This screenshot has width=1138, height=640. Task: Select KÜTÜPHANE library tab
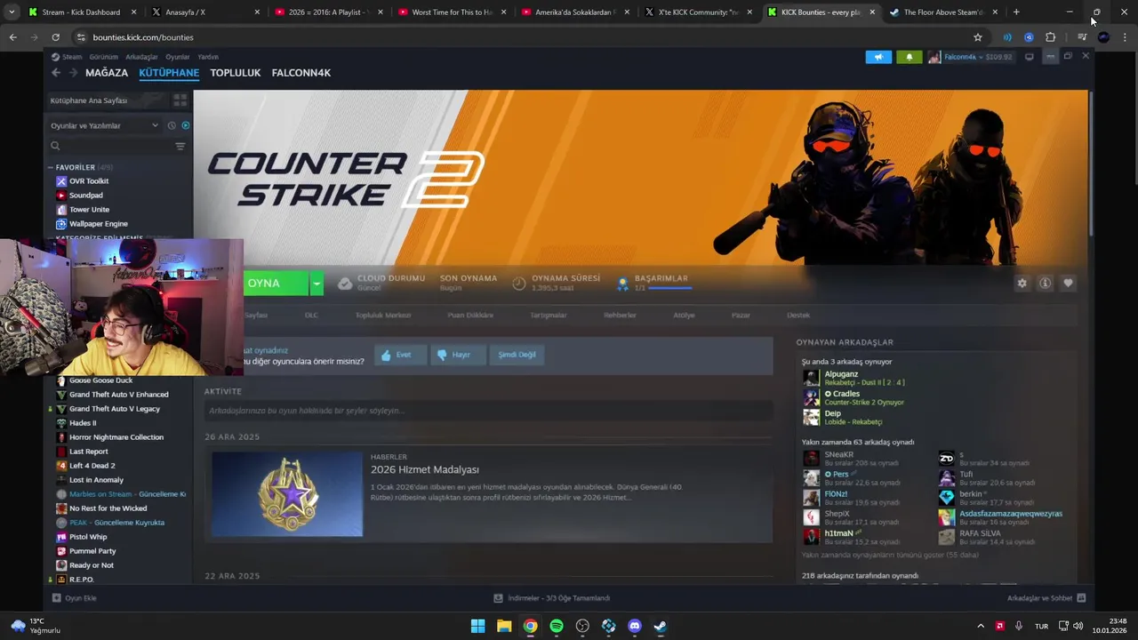(x=169, y=73)
